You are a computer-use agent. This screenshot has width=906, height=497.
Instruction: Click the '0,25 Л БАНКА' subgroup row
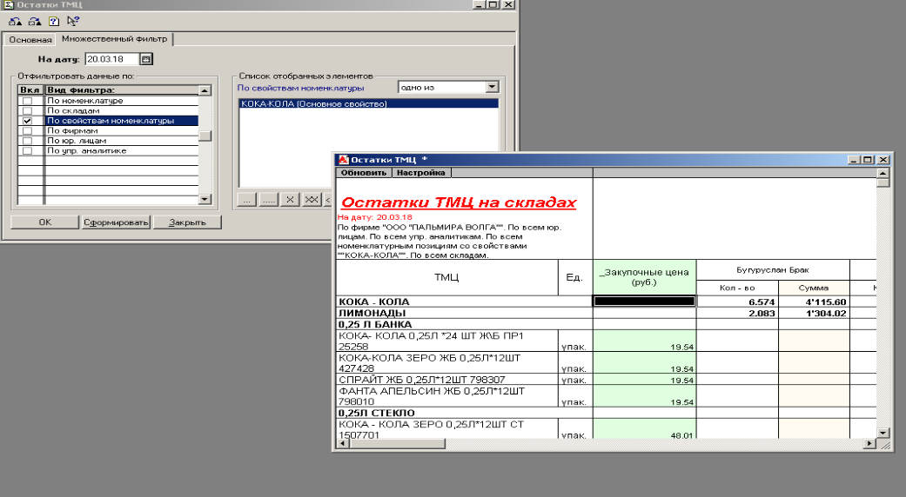pos(464,324)
